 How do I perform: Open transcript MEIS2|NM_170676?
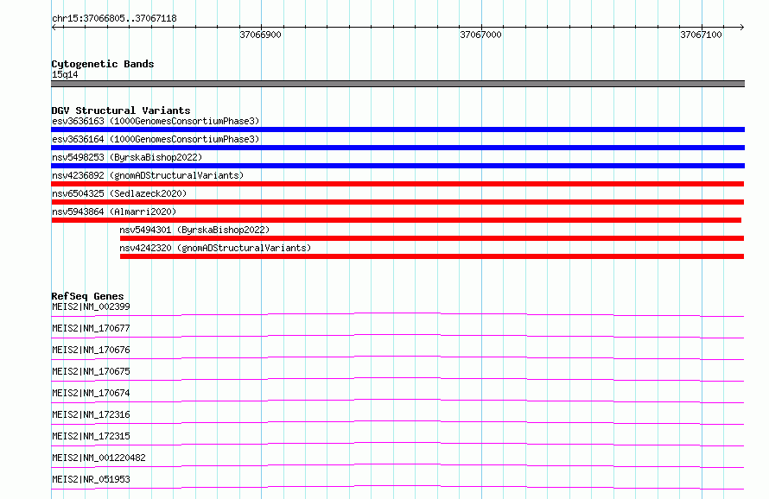(91, 350)
